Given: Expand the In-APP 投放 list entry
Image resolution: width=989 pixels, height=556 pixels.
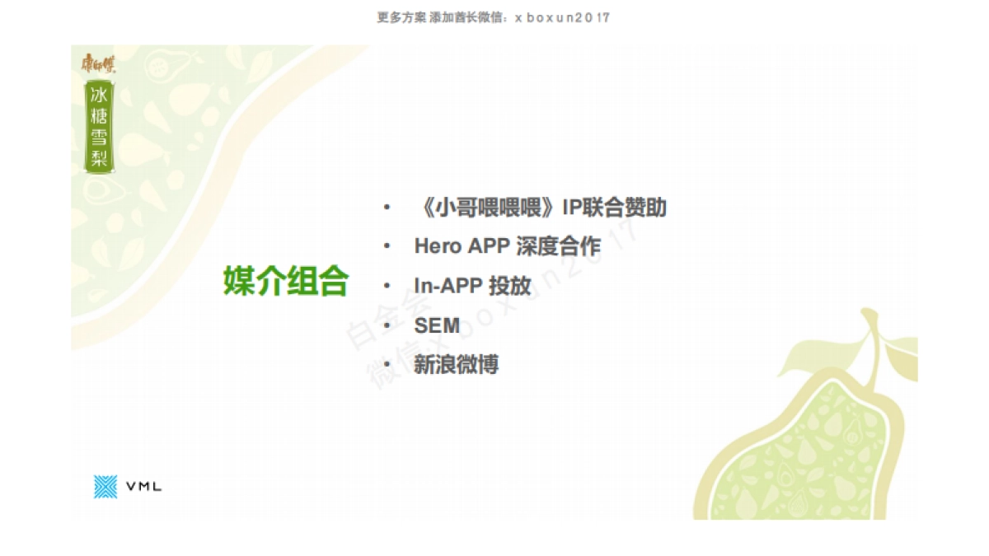Looking at the screenshot, I should coord(471,286).
